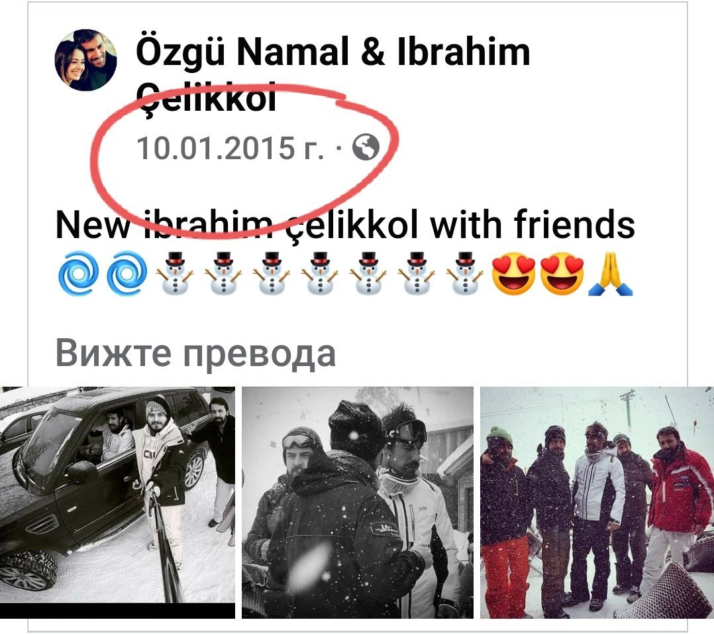This screenshot has height=634, width=714.
Task: Click the first snowman emoji
Action: tap(175, 273)
